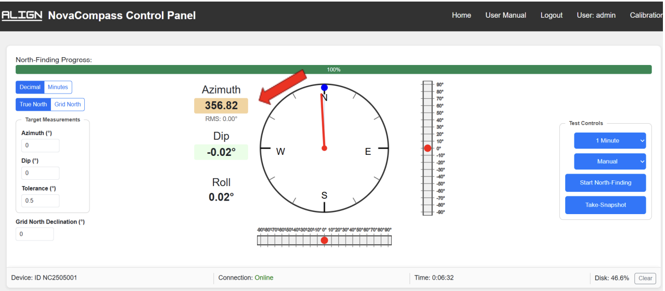Click the compass S label
Viewport: 665px width, 291px height.
point(324,195)
